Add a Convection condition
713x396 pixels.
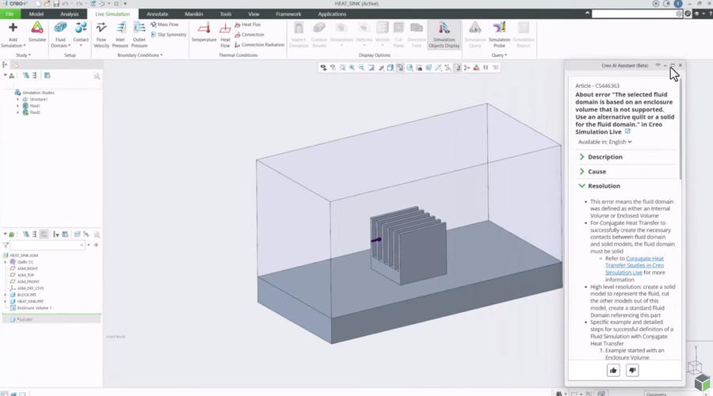tap(250, 35)
